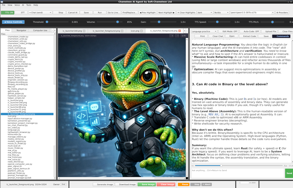Viewport: 293px width, 188px height.
Task: Click Upload File button
Action: tap(269, 31)
